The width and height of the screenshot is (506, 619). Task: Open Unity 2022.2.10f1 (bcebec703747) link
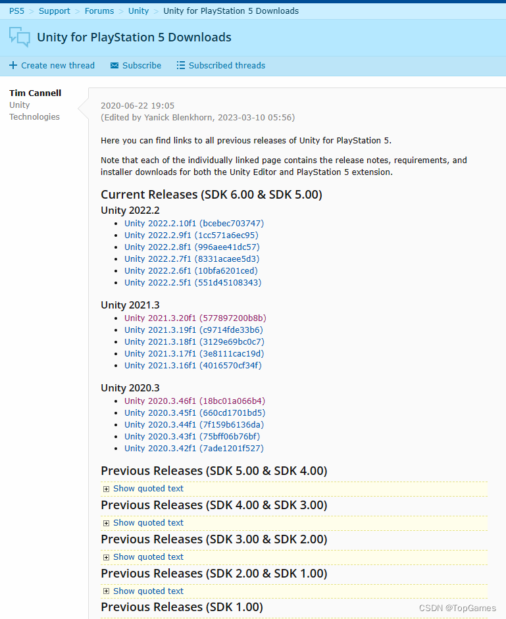(x=194, y=224)
